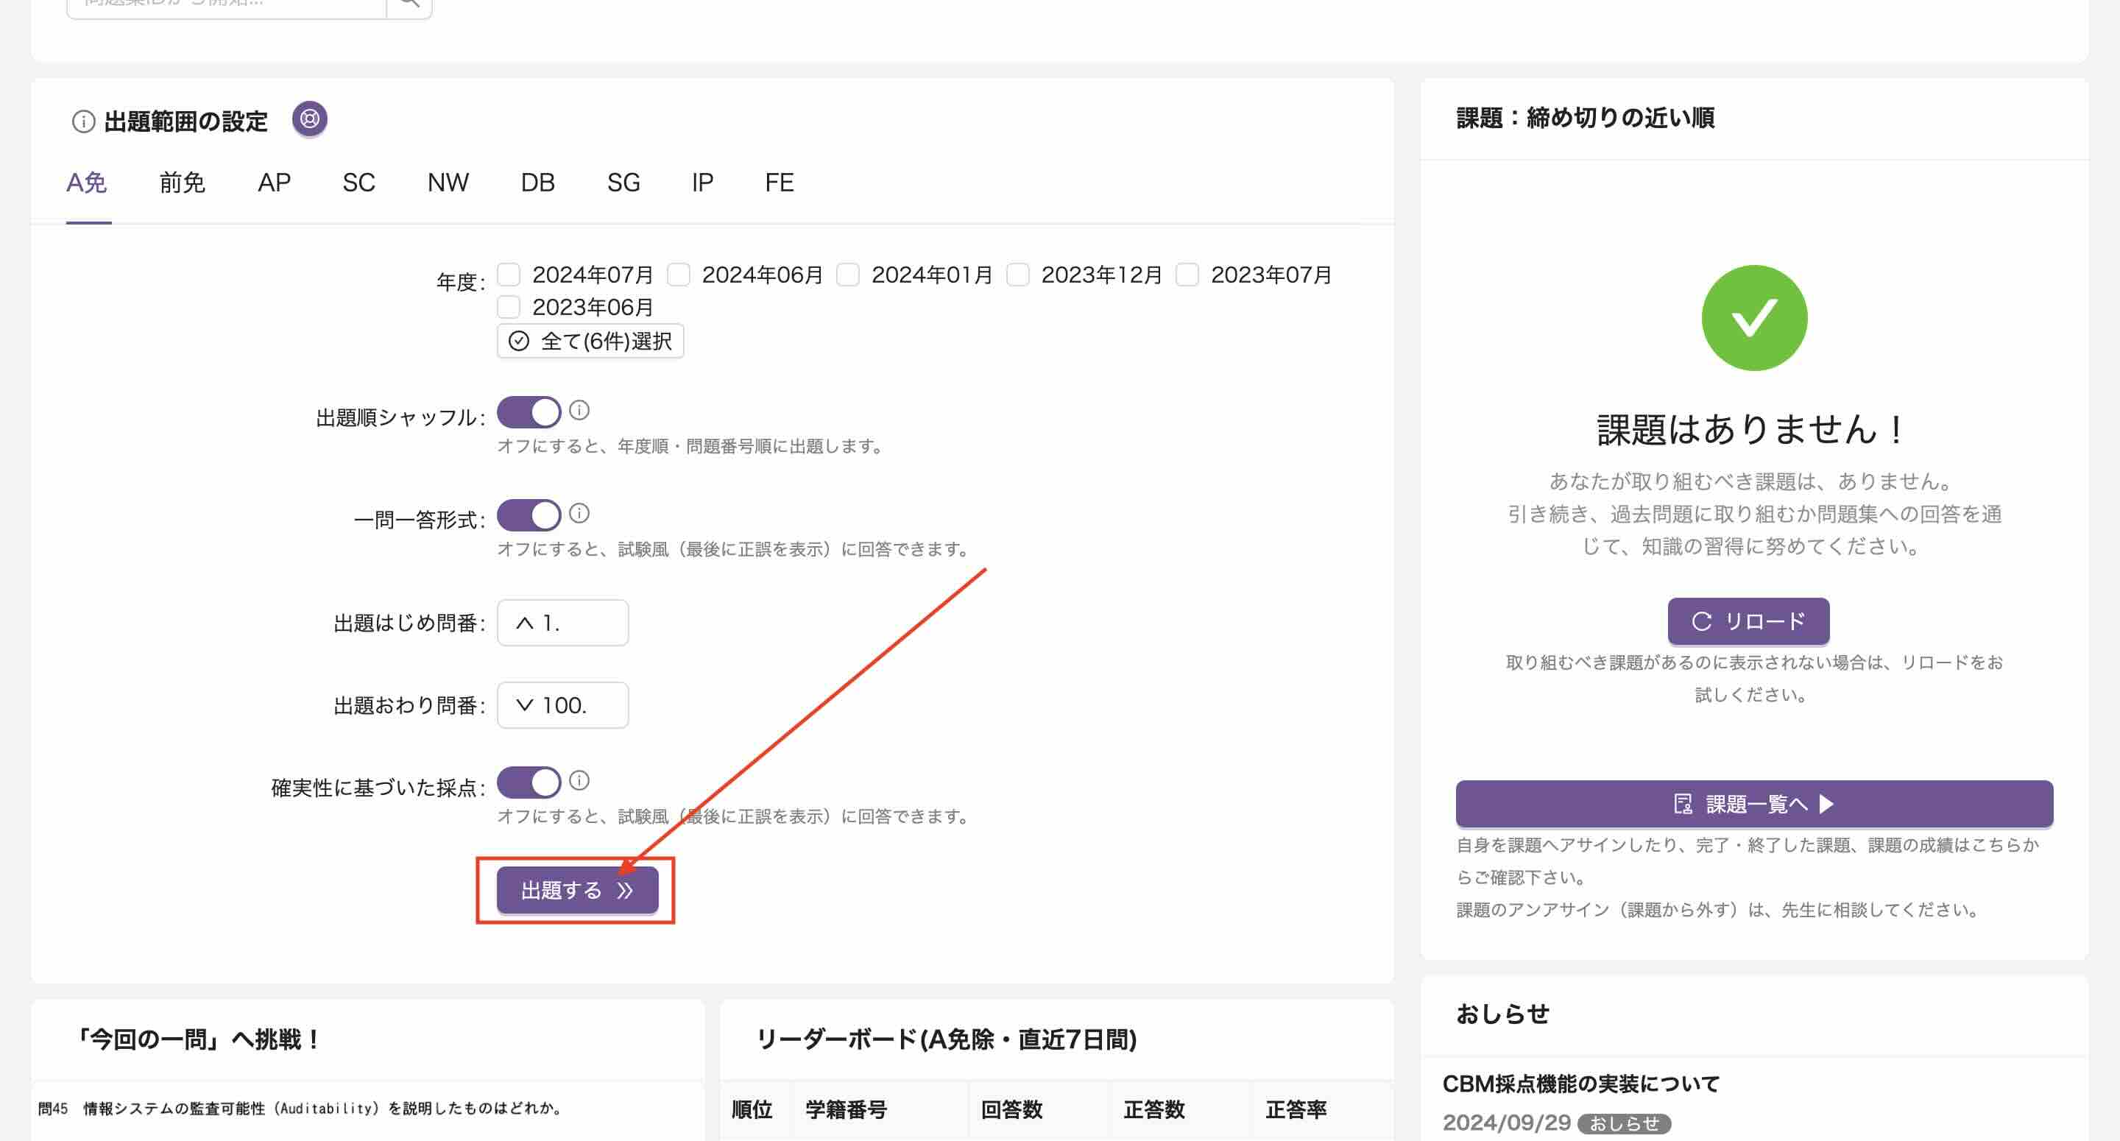2120x1141 pixels.
Task: Open 課題一覧へ link button
Action: pos(1753,803)
